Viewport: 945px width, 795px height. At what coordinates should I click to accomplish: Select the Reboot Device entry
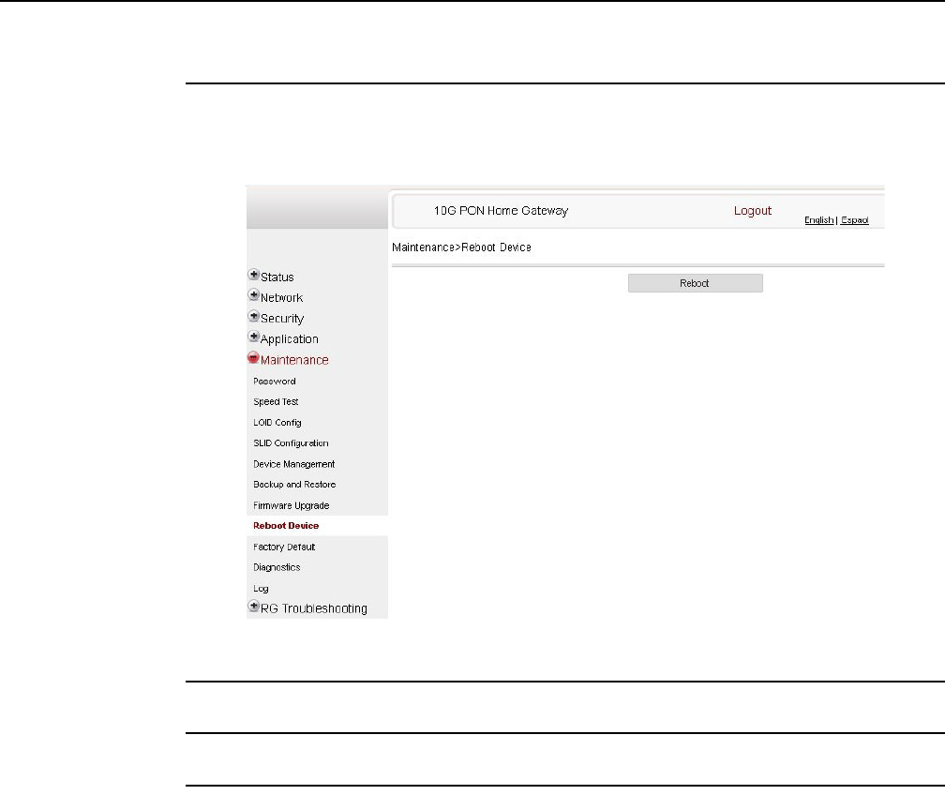click(x=286, y=526)
